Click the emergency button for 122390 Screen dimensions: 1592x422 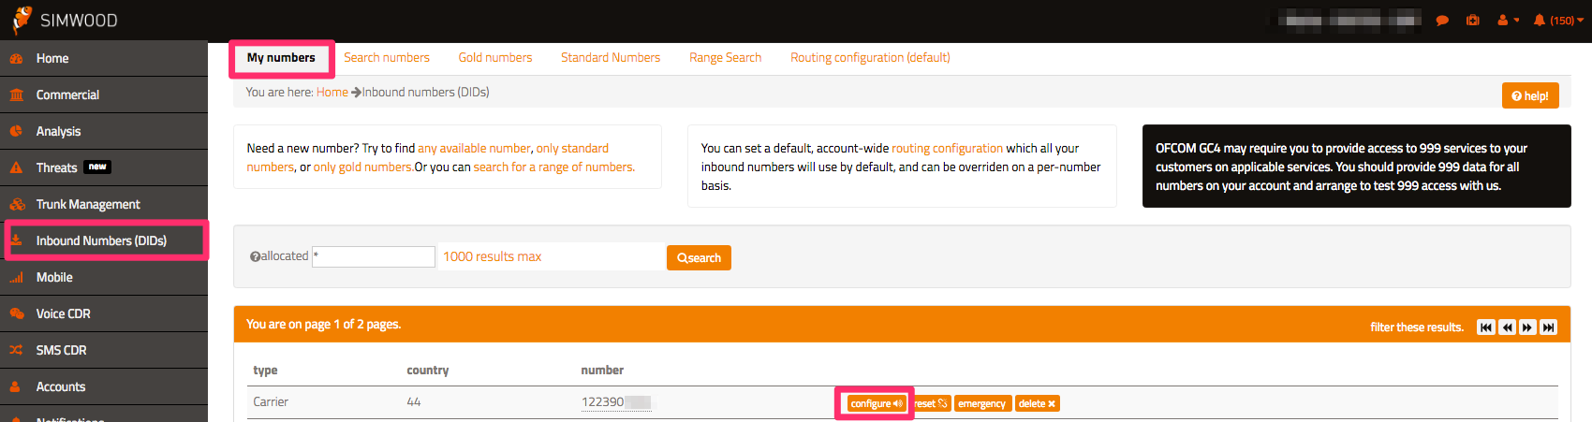[x=982, y=404]
